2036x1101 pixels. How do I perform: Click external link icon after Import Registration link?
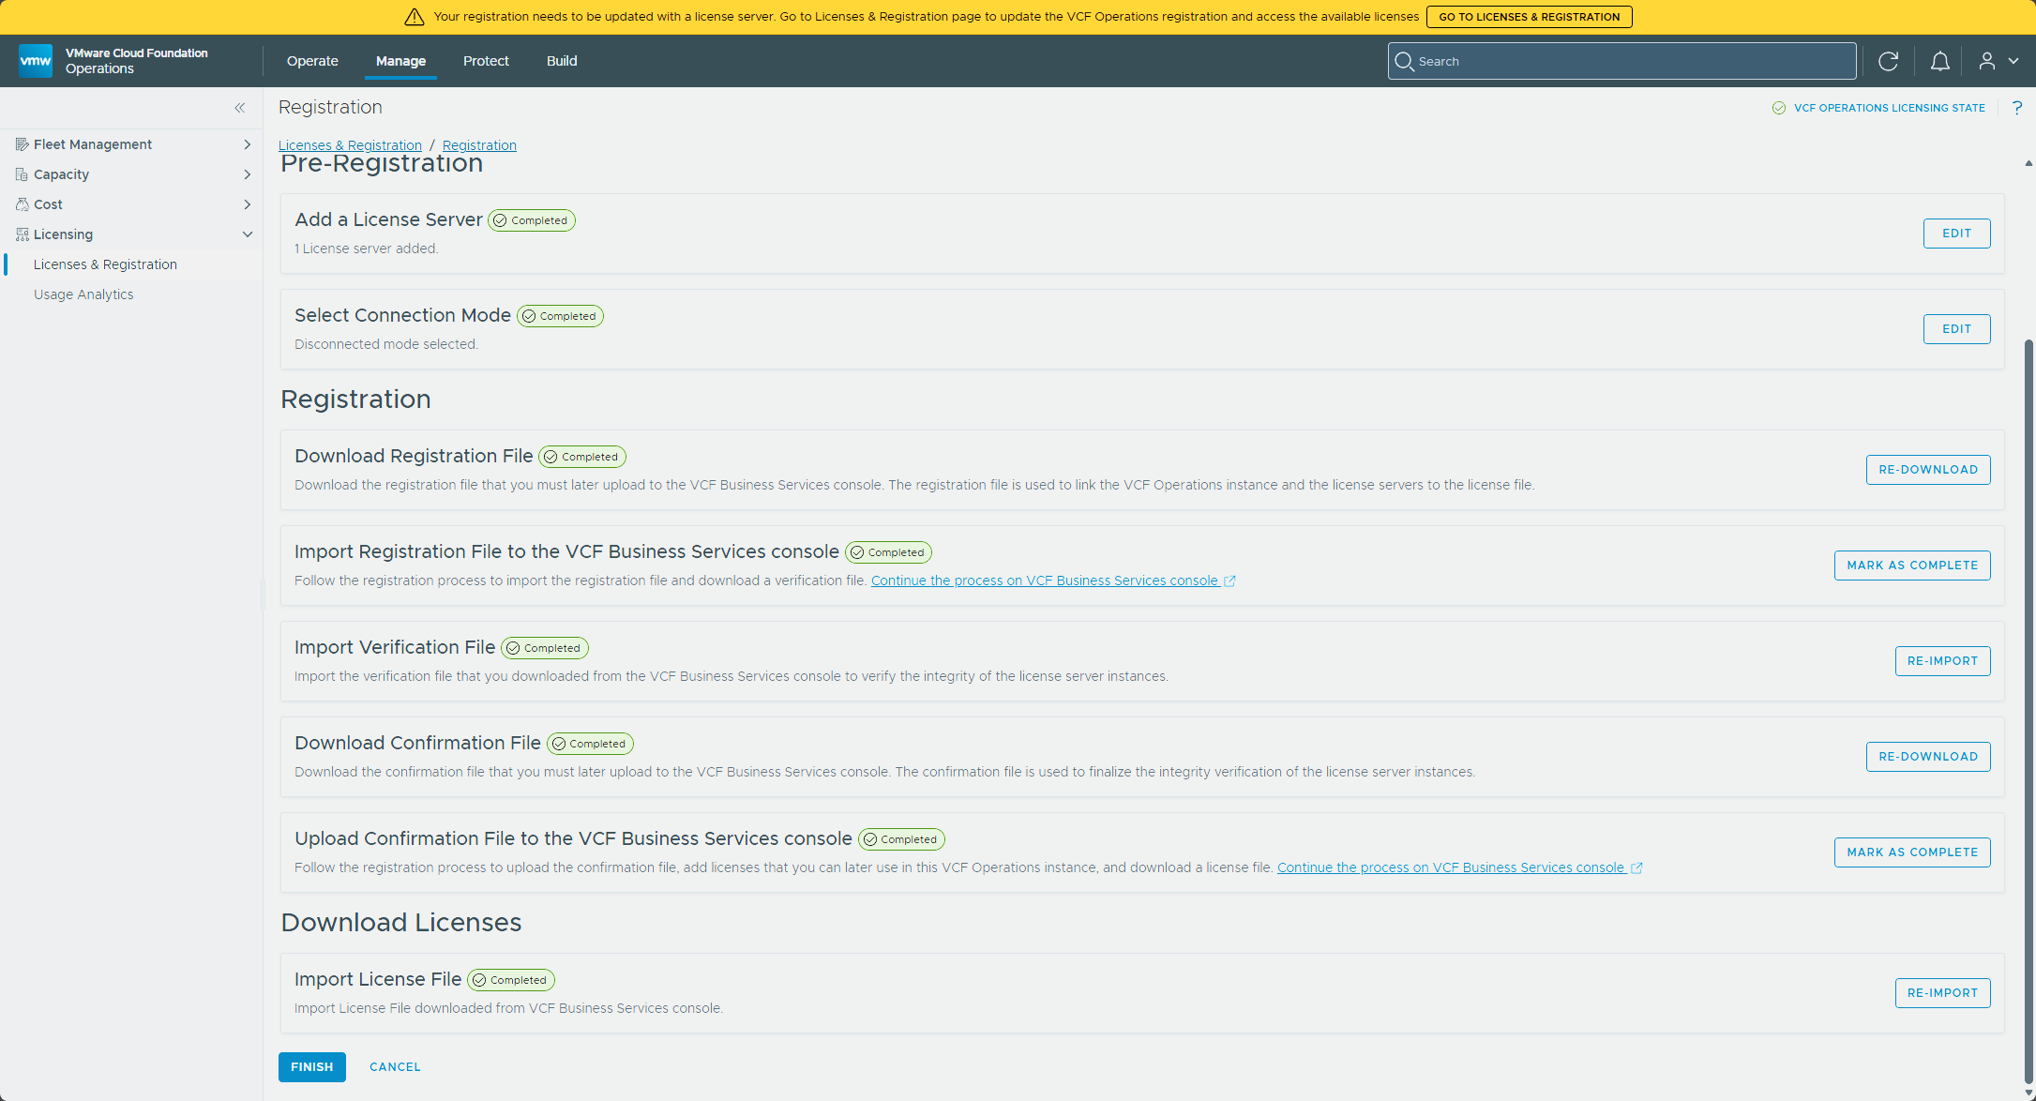(x=1229, y=581)
